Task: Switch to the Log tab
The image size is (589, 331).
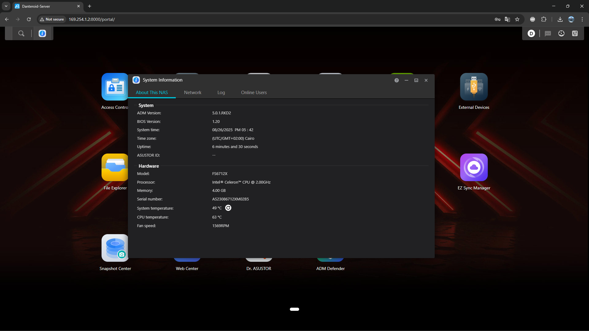Action: click(221, 93)
